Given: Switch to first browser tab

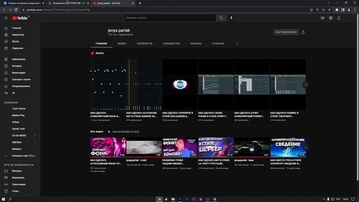Looking at the screenshot, I should click(23, 3).
